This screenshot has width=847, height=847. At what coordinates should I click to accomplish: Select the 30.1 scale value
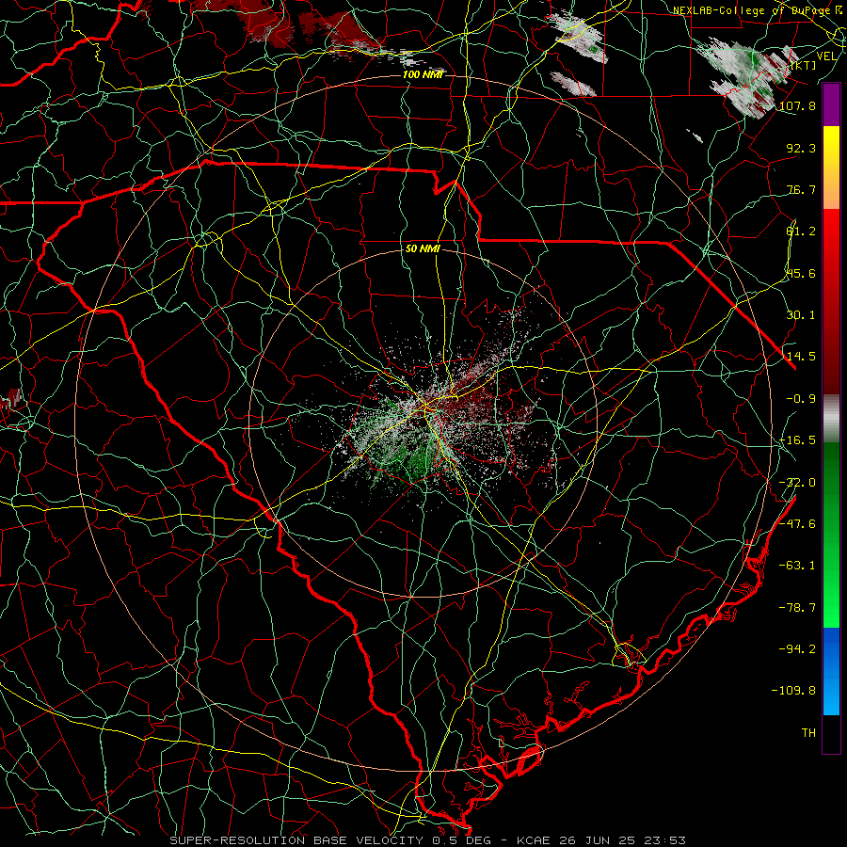[801, 315]
